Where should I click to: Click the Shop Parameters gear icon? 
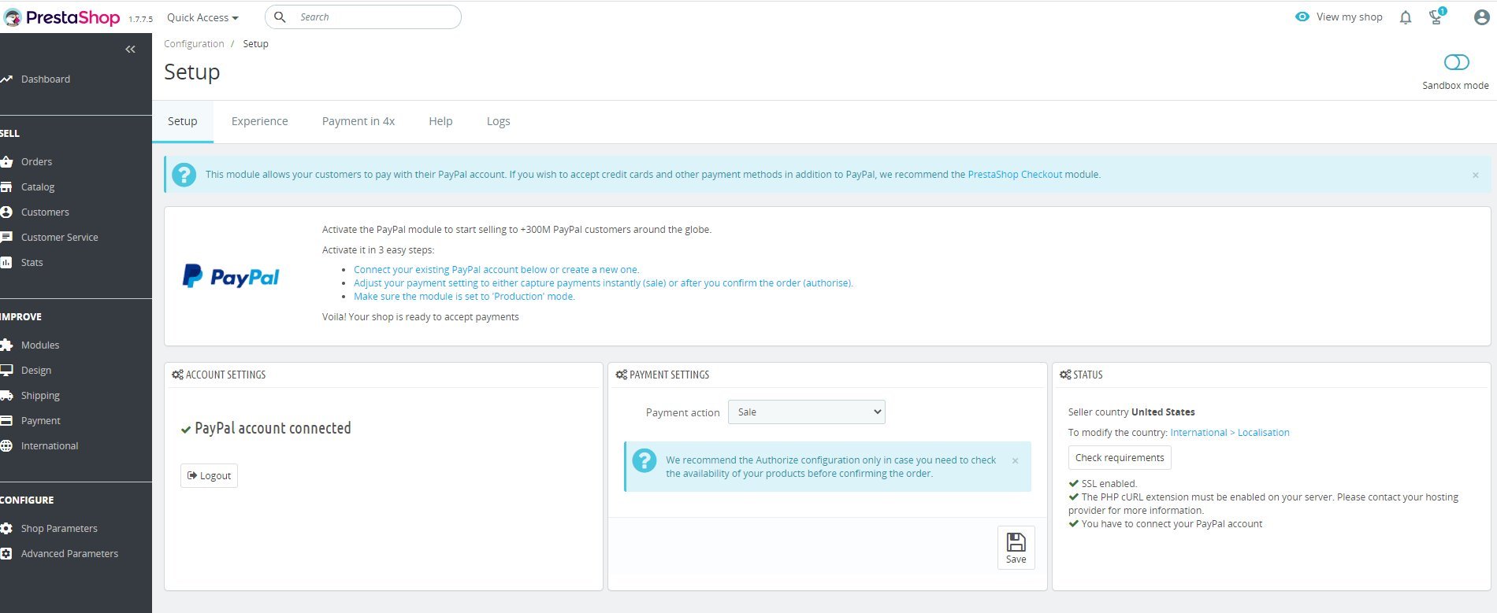tap(6, 528)
